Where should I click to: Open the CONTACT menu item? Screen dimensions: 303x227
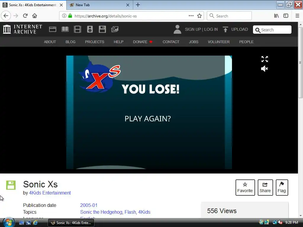point(171,42)
